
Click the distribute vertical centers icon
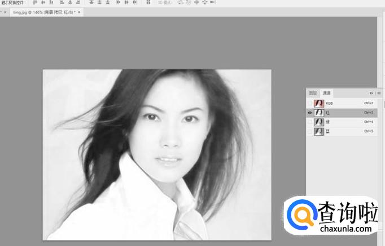(x=99, y=2)
